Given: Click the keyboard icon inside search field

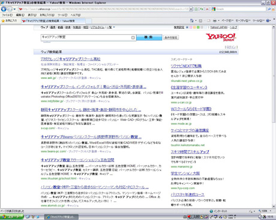Looking at the screenshot, I should point(133,38).
